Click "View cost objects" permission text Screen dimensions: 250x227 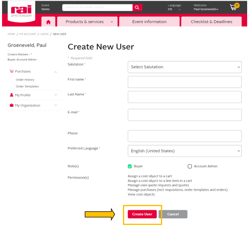tap(141, 194)
